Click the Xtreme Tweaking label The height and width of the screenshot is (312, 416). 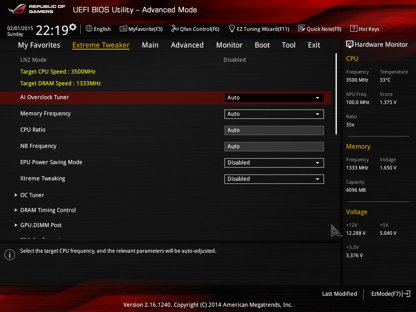click(x=43, y=179)
